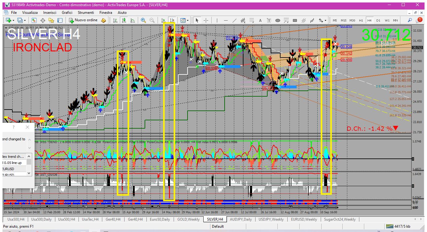427x232 pixels.
Task: Open the Inserisci menu
Action: [50, 13]
